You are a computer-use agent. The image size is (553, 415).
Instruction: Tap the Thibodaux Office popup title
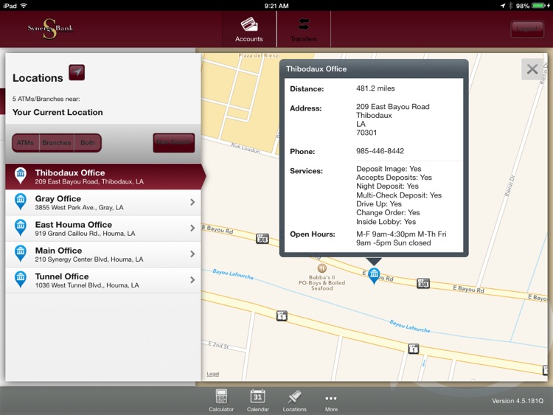[x=316, y=69]
